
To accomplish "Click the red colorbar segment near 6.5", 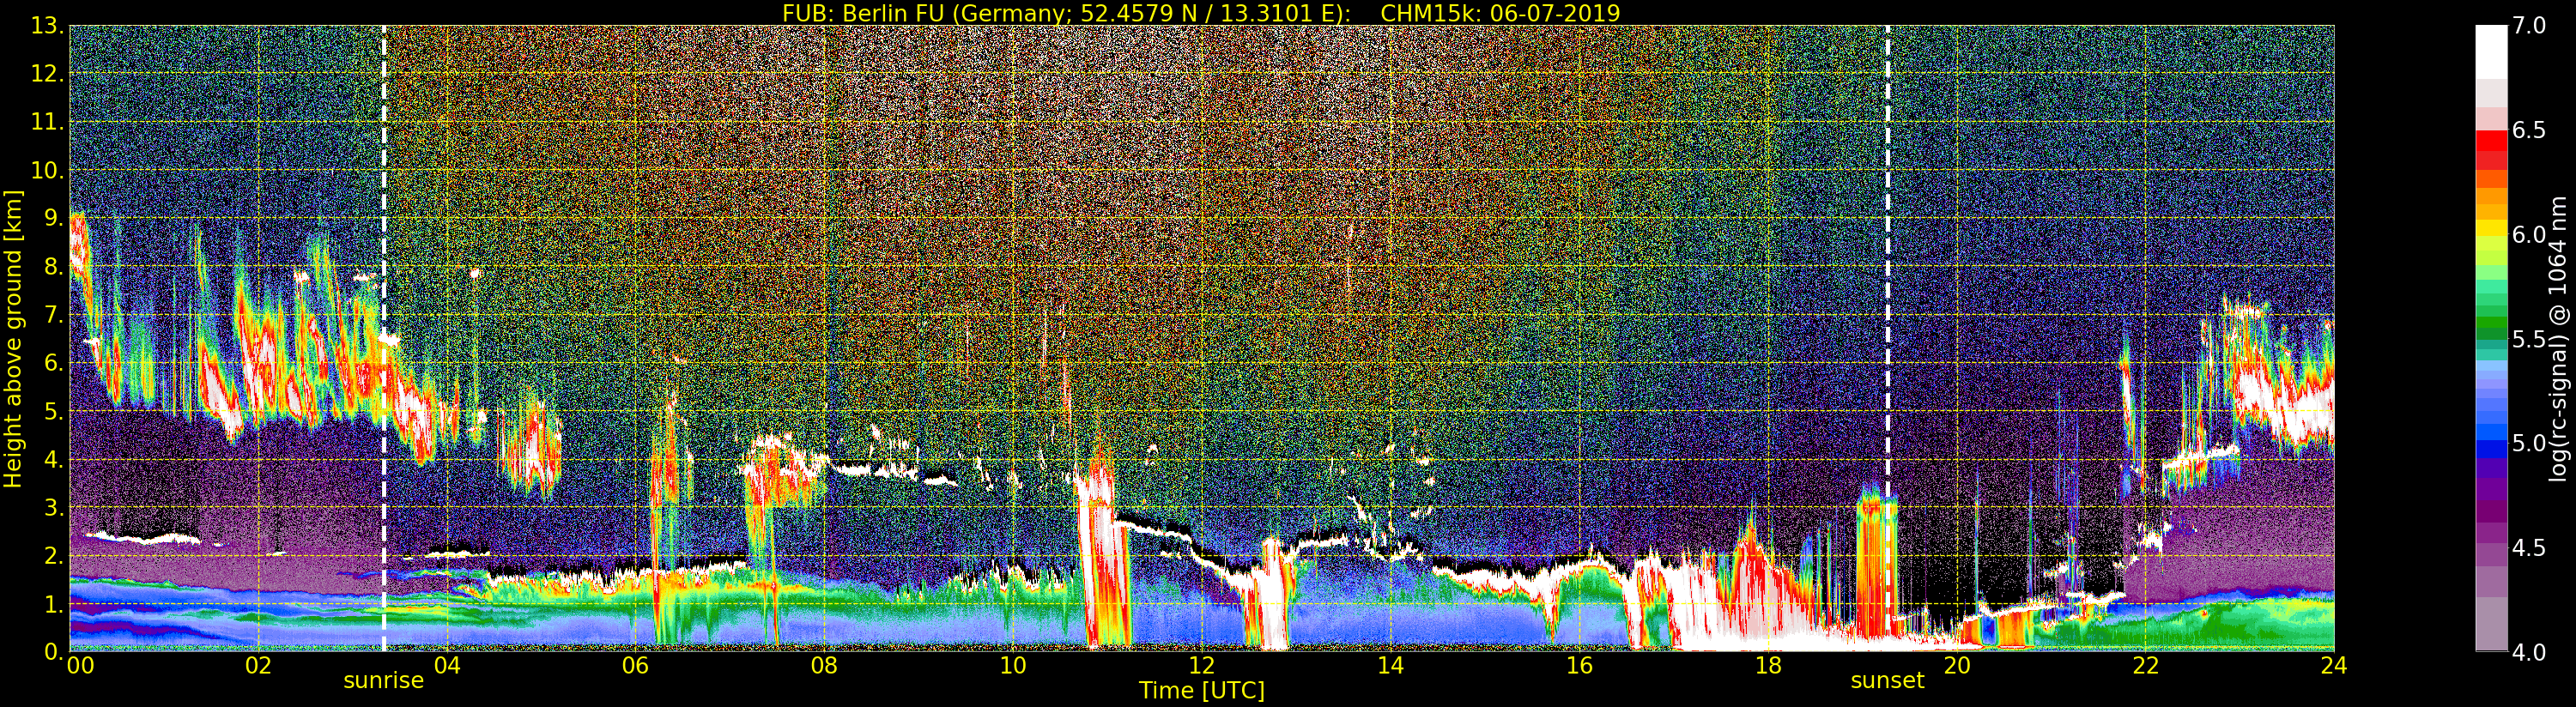I will click(x=2491, y=140).
